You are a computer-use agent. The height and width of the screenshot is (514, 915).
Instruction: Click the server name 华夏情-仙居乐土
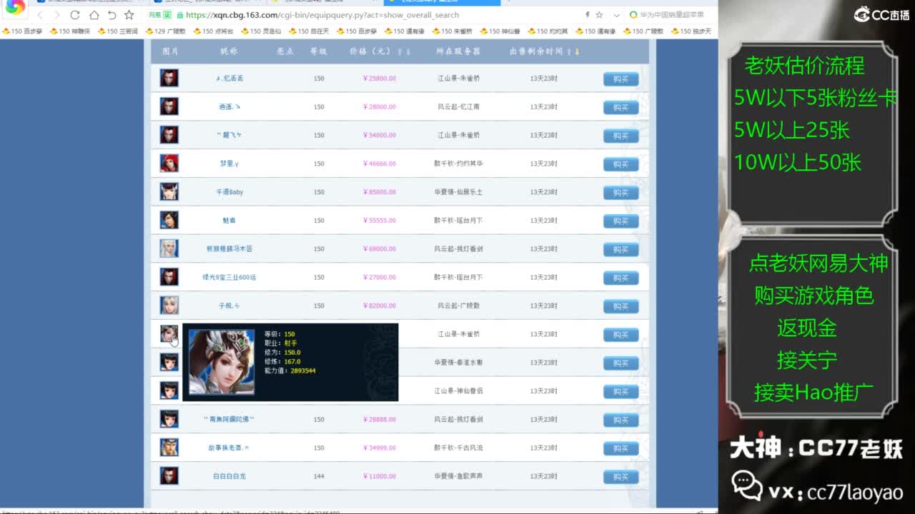tap(458, 192)
